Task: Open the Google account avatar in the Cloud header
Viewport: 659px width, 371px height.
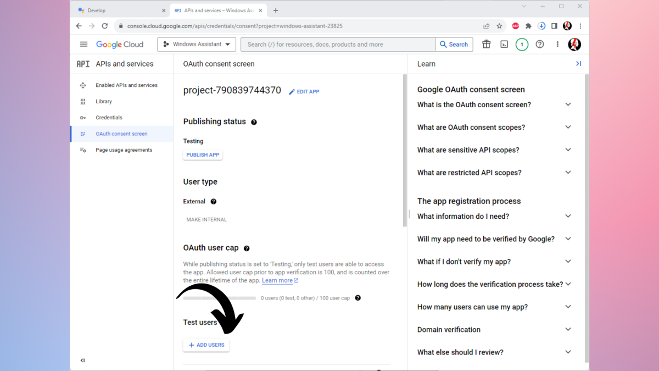Action: tap(574, 45)
